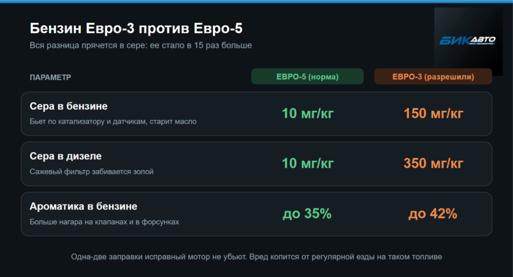Viewport: 513px width, 277px height.
Task: Select the ЕВРО-5 (норма) header badge
Action: coord(307,77)
